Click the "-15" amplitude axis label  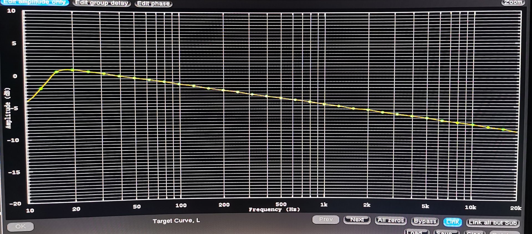tap(14, 172)
